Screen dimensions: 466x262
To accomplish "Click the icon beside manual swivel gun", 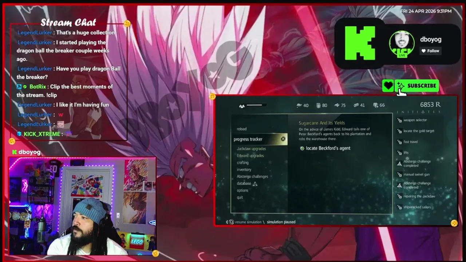I will point(399,175).
